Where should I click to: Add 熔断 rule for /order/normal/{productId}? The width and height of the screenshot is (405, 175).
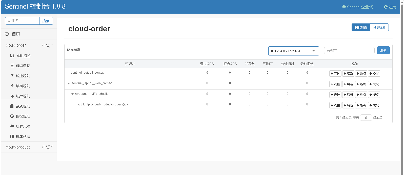point(348,95)
